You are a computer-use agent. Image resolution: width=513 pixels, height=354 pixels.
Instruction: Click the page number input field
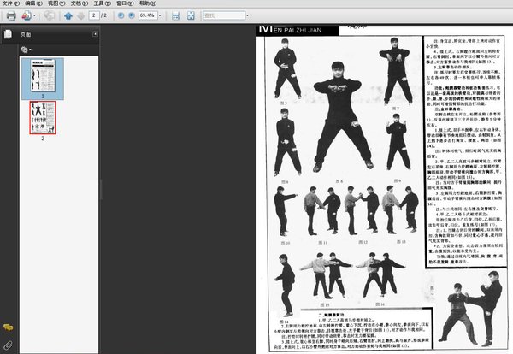(x=94, y=15)
